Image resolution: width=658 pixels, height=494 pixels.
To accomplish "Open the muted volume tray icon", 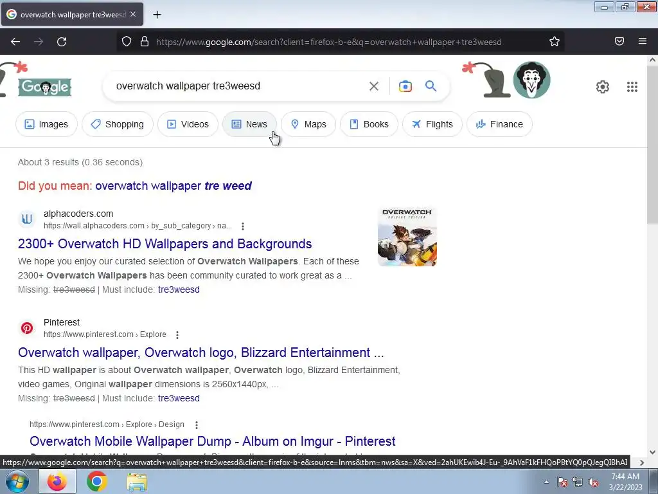I will point(593,482).
